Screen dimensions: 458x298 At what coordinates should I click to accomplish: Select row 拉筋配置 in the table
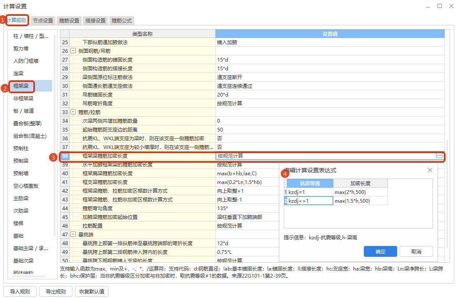click(170, 226)
